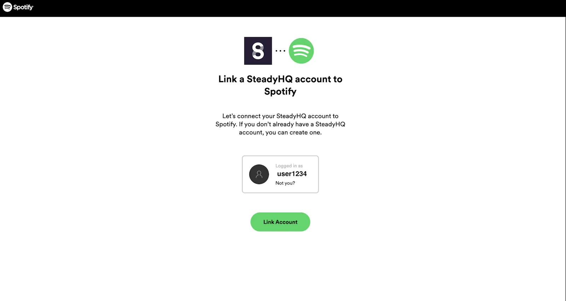Click the three dots between the two logos
Viewport: 566px width, 301px height.
click(x=280, y=51)
